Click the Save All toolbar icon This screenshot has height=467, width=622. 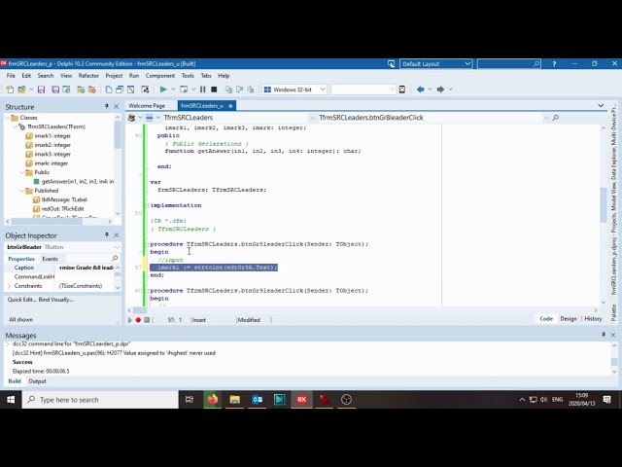[55, 90]
